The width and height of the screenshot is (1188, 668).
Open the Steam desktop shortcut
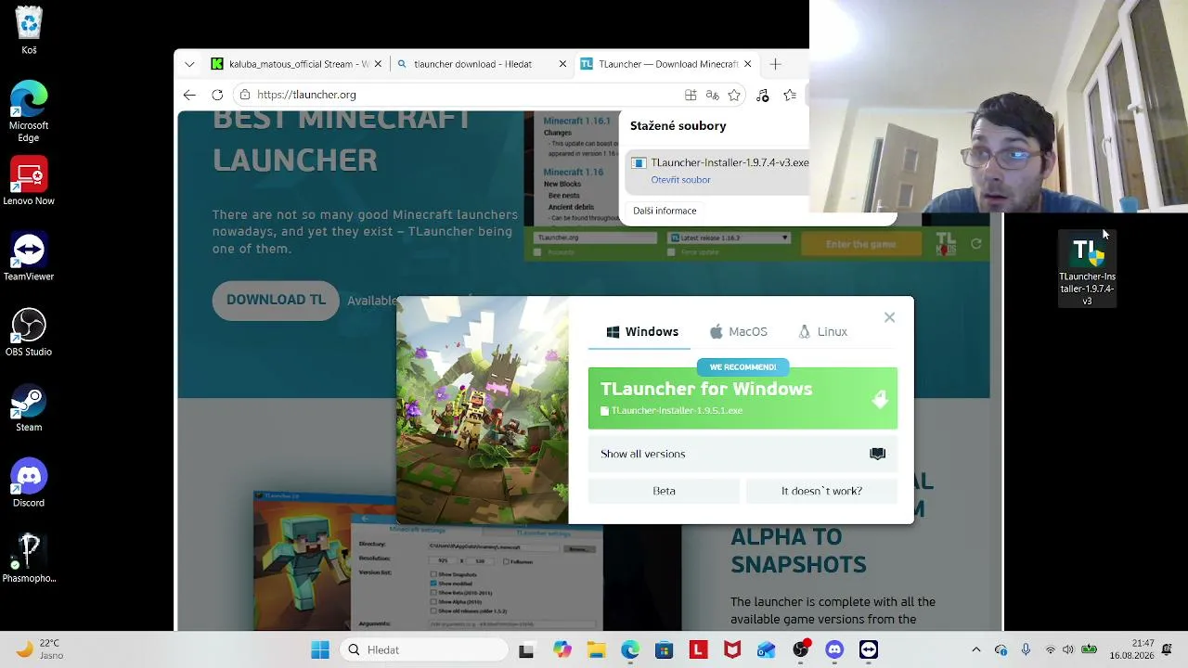pyautogui.click(x=29, y=408)
